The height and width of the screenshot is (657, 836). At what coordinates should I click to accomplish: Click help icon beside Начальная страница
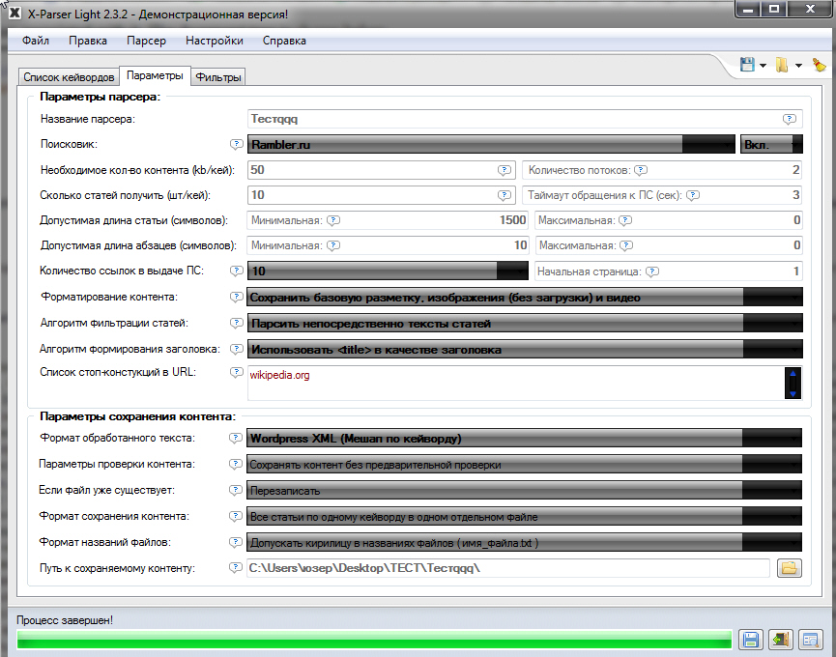652,271
